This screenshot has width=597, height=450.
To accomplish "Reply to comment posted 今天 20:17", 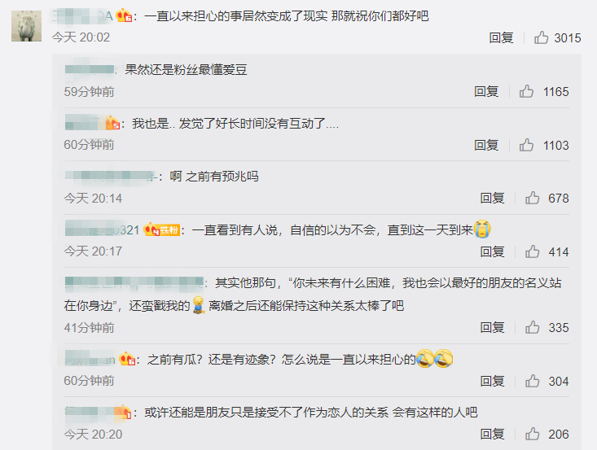I will click(x=492, y=251).
